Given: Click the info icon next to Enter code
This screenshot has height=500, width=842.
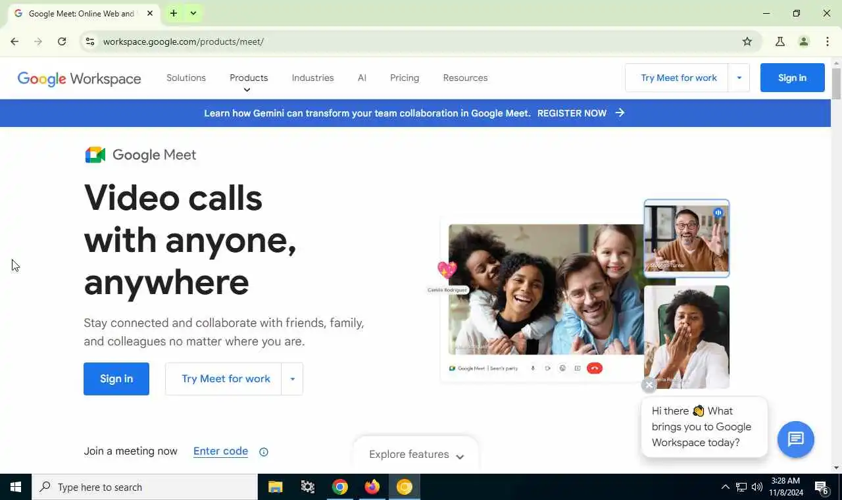Looking at the screenshot, I should tap(264, 452).
